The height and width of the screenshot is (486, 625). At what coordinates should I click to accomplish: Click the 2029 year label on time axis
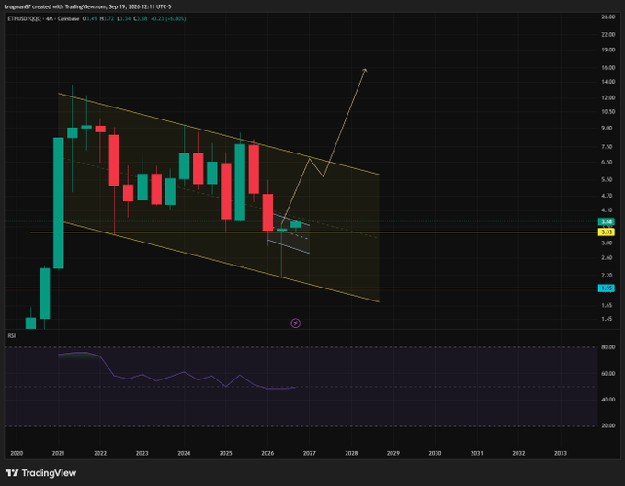393,453
